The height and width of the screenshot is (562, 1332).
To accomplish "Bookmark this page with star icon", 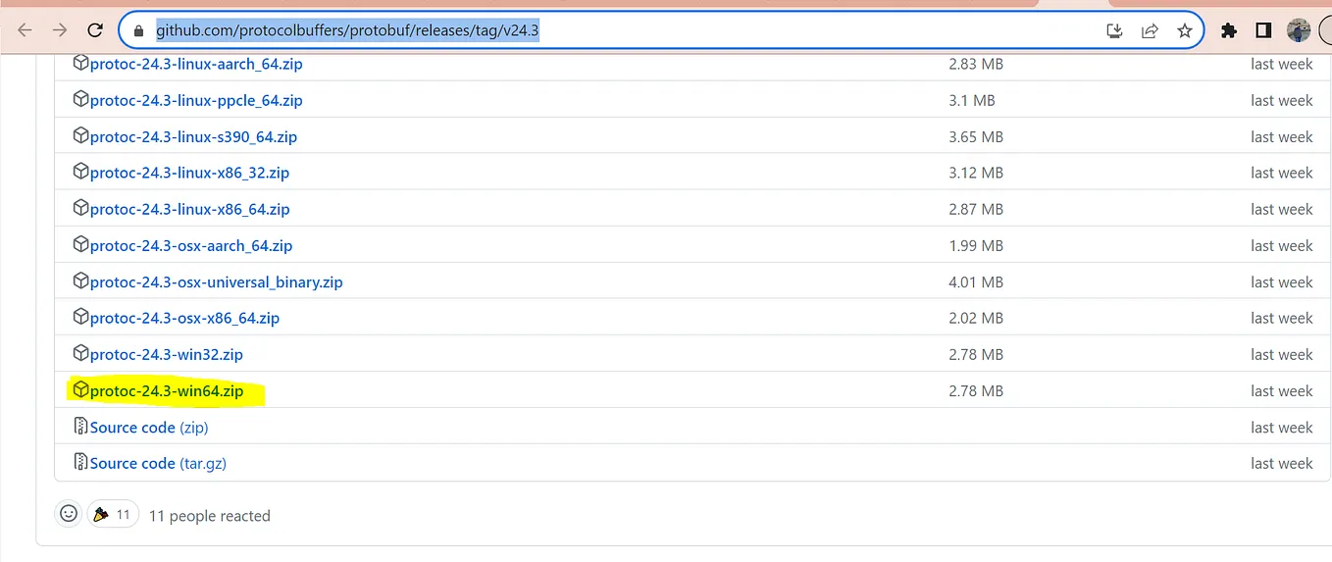I will click(1185, 30).
